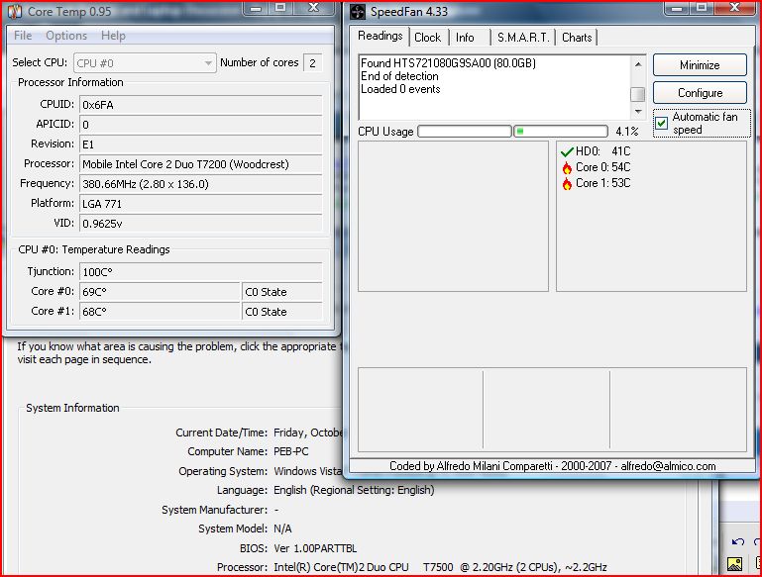Viewport: 762px width, 577px height.
Task: Click the Revision value E1
Action: point(200,144)
